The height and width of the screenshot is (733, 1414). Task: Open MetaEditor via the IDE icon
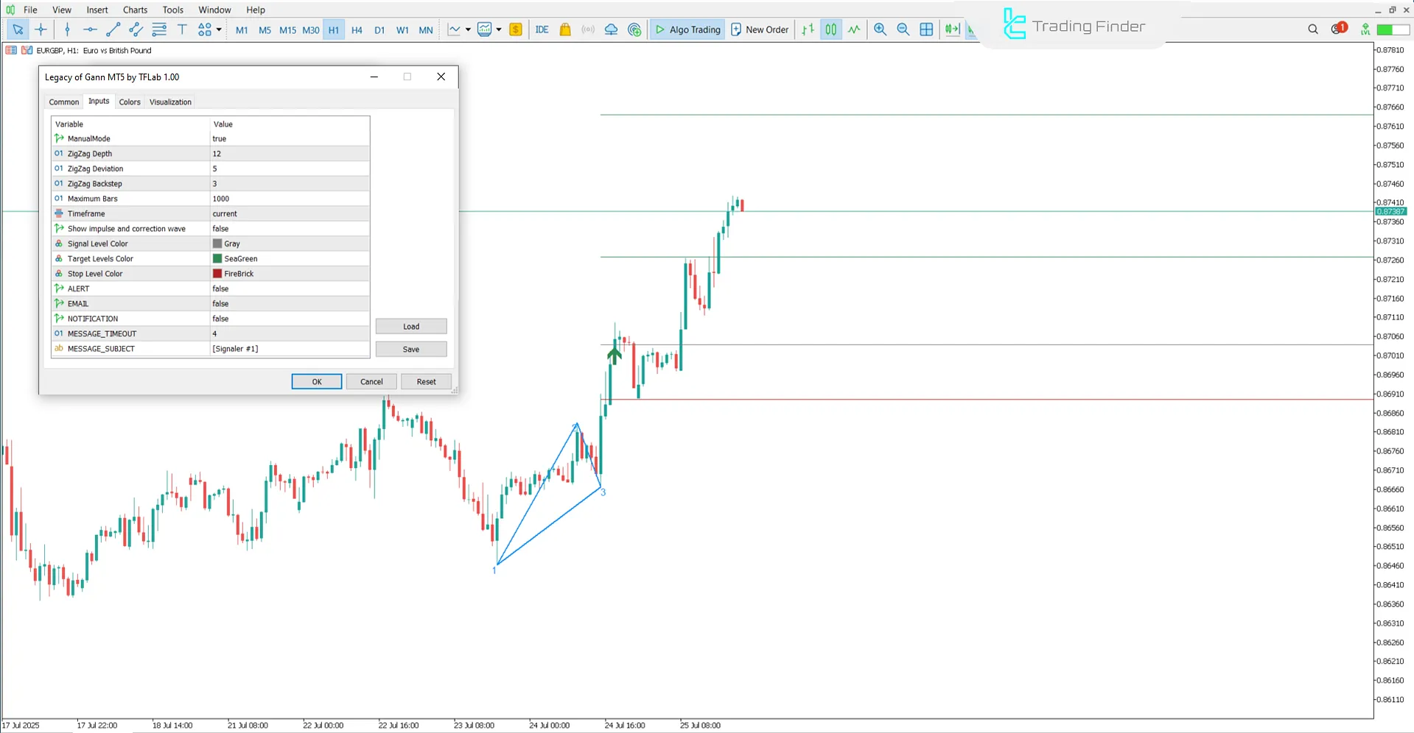tap(542, 29)
